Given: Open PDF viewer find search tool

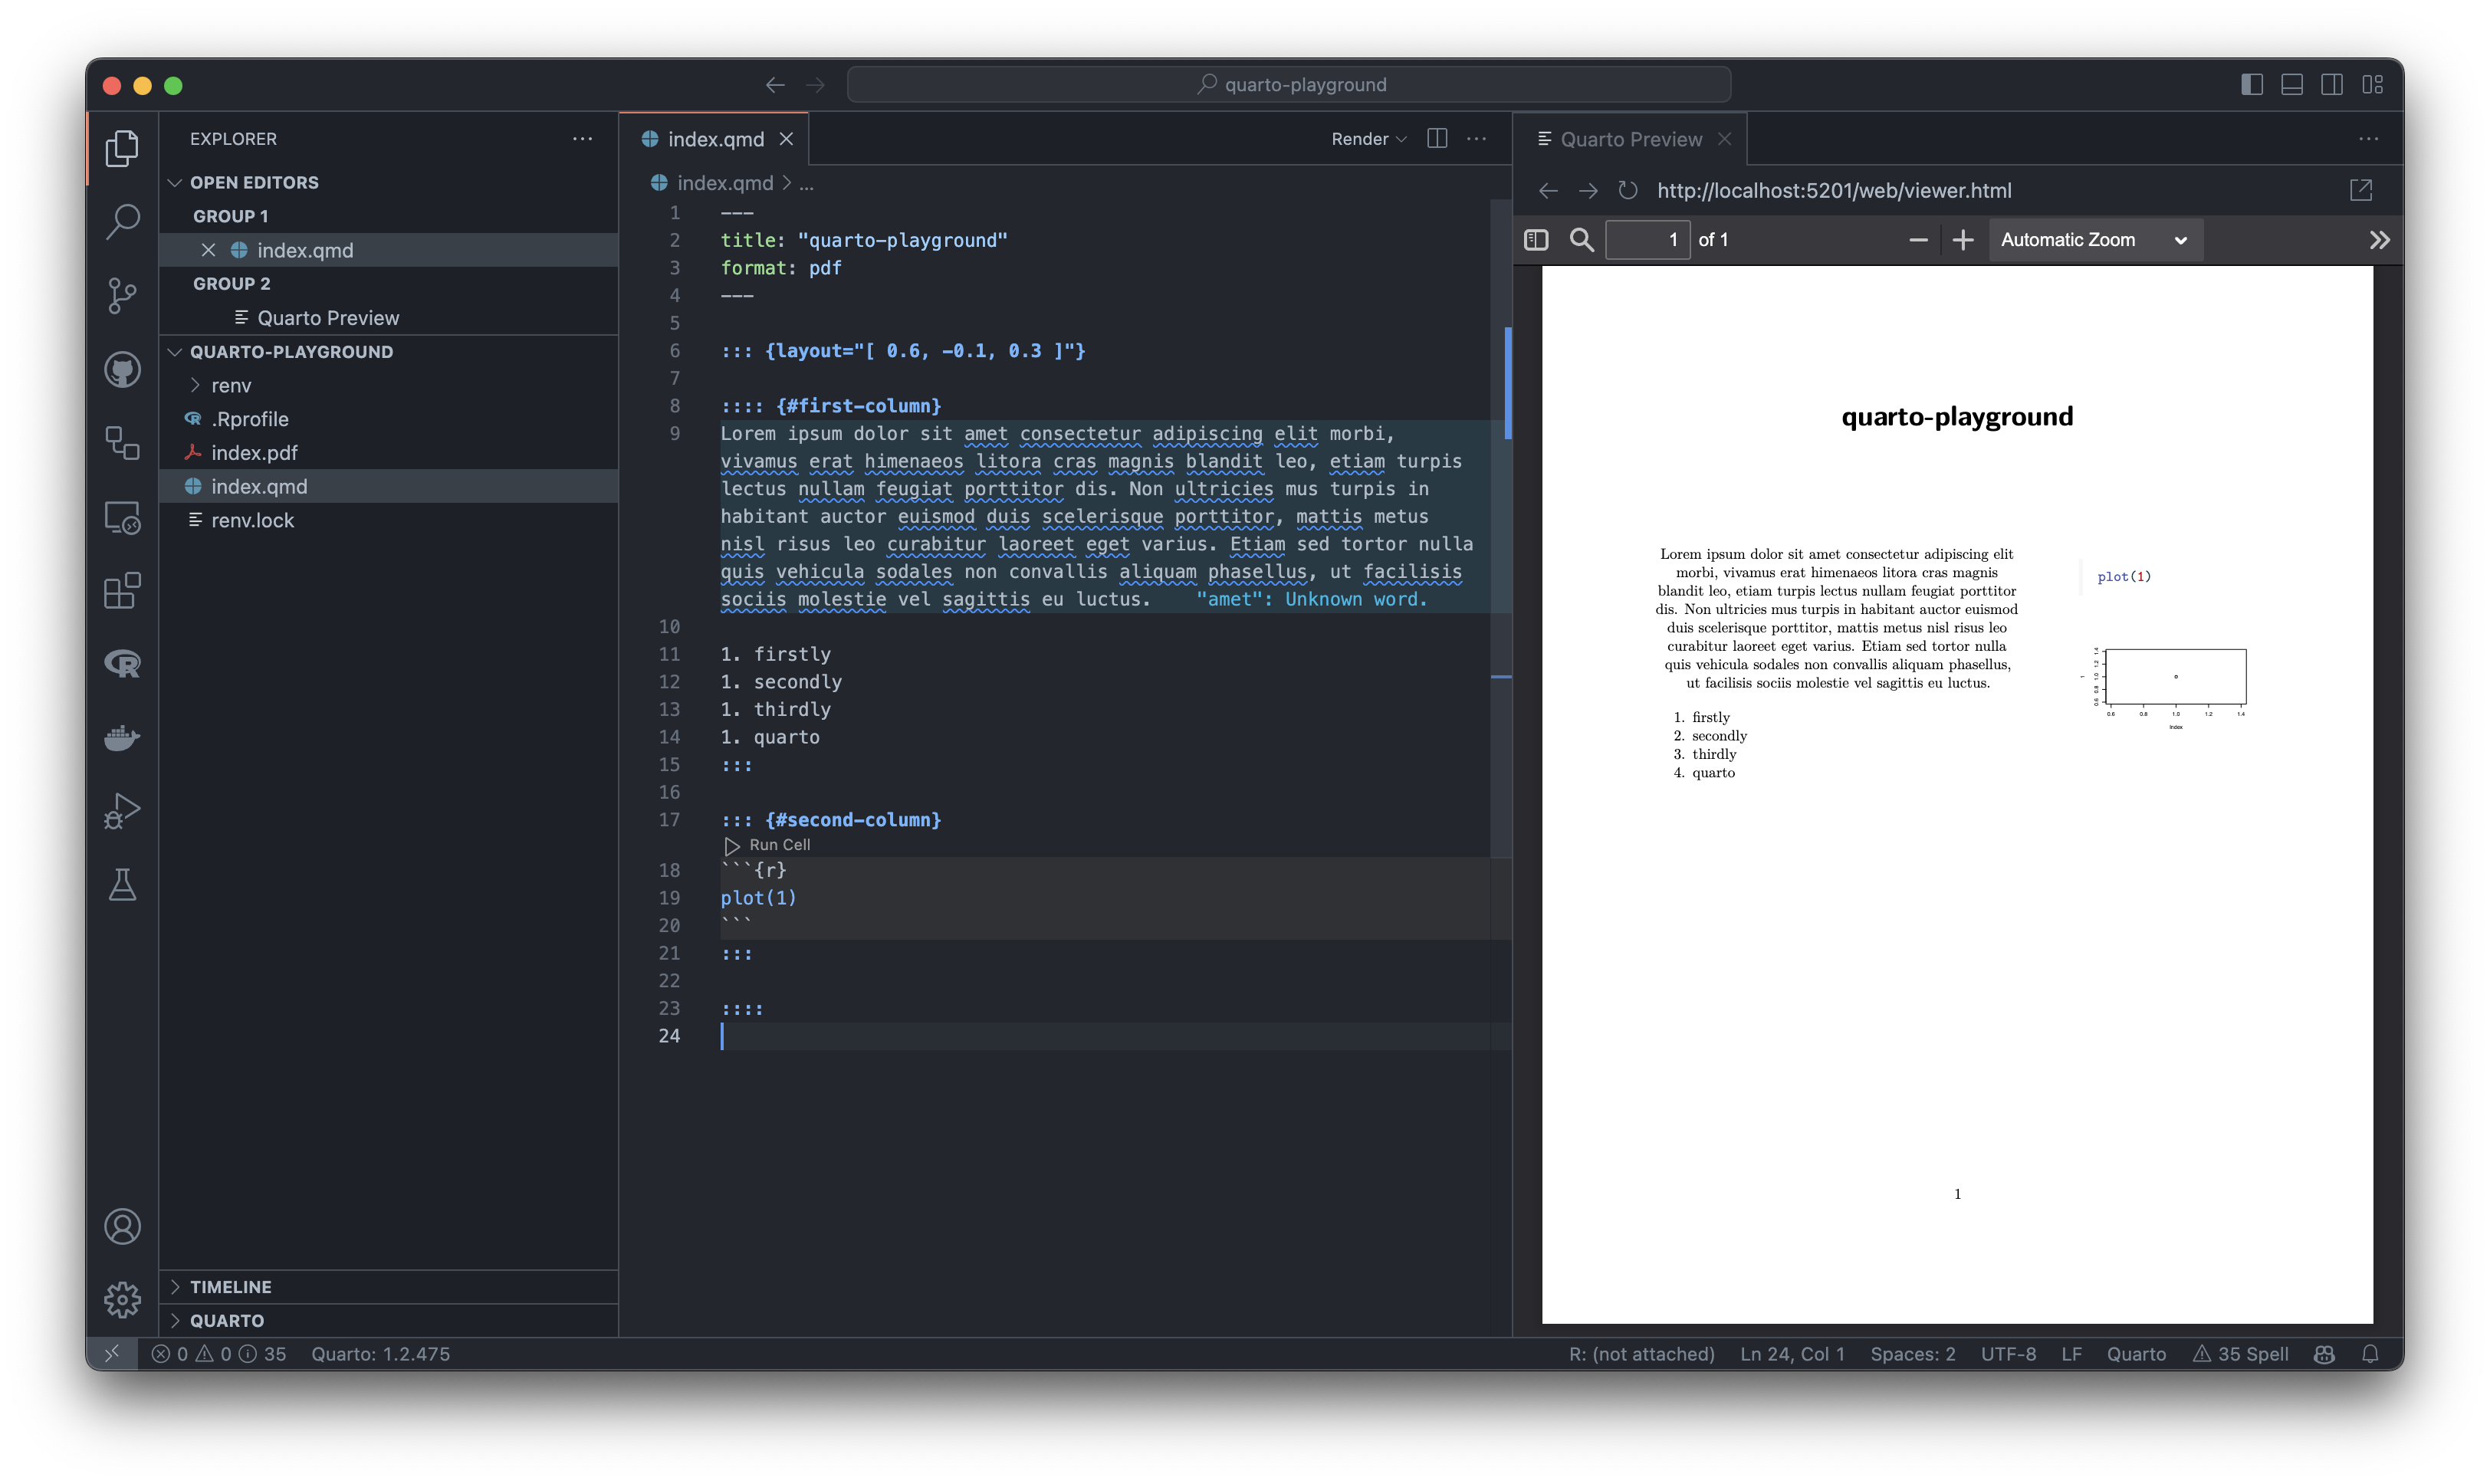Looking at the screenshot, I should point(1582,240).
